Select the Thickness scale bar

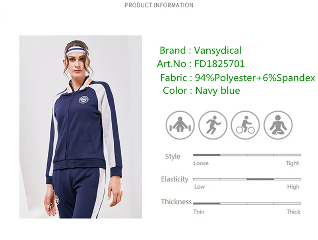(x=247, y=203)
